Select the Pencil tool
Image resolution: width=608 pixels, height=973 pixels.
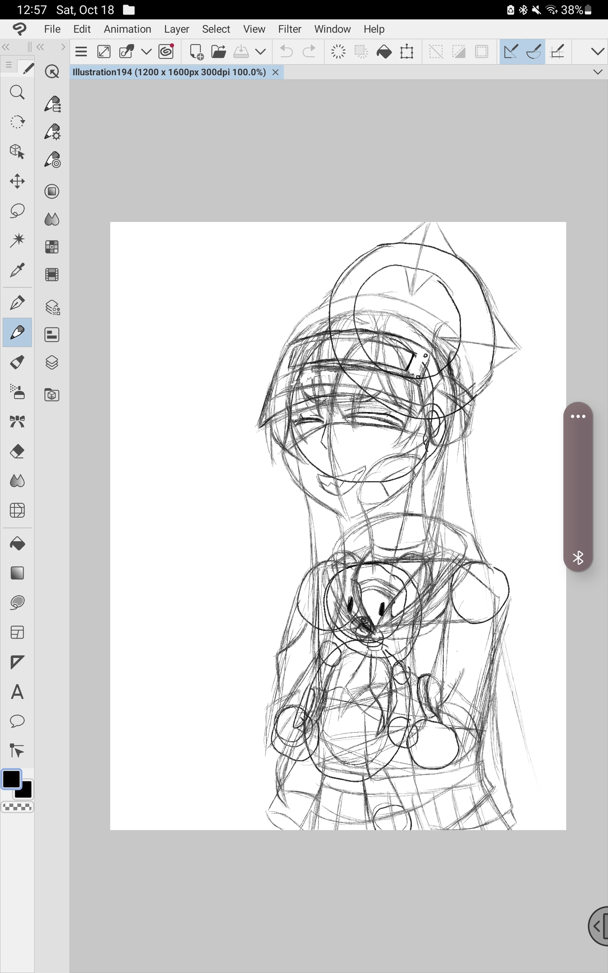pos(17,333)
